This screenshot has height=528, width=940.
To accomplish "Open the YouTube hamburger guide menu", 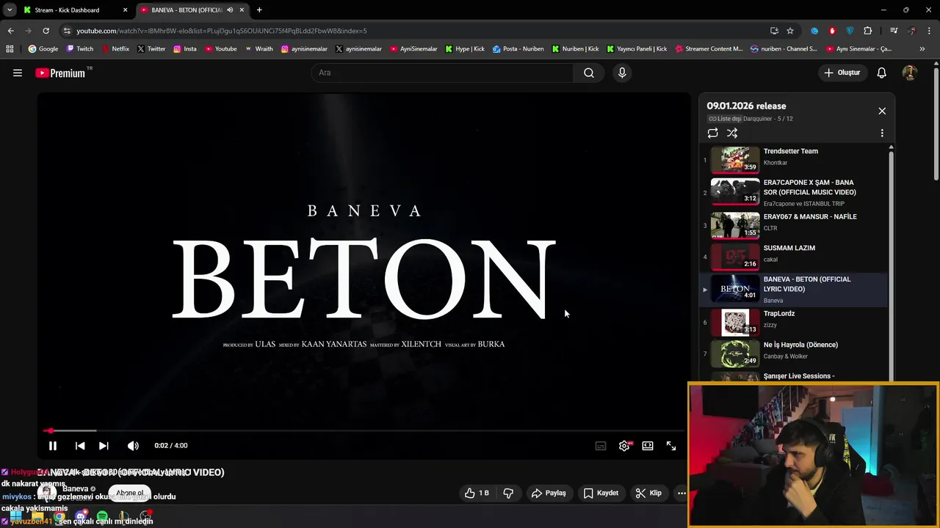I will (x=18, y=73).
